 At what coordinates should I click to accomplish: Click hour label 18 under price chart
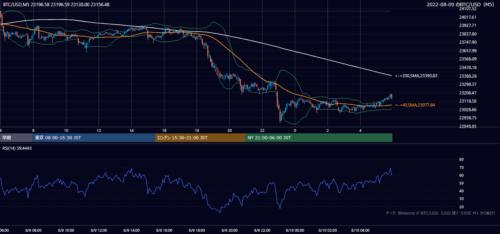tap(197, 130)
